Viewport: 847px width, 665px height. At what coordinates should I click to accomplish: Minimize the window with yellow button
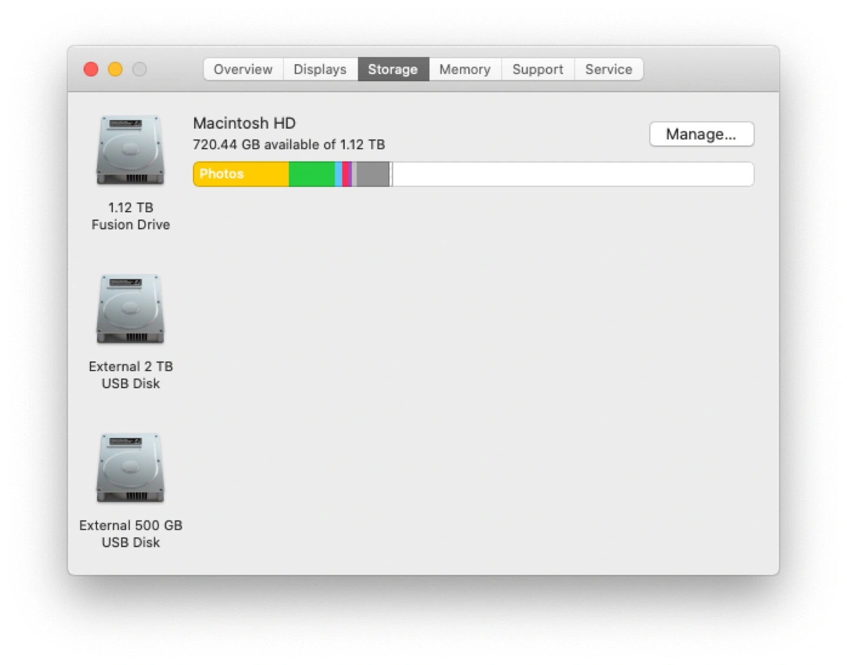115,69
